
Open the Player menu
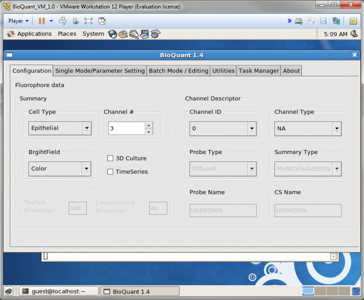(x=19, y=21)
